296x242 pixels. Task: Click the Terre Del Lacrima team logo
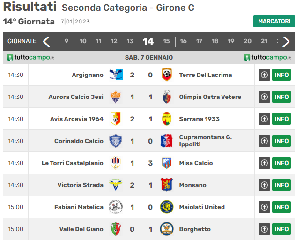pos(167,75)
